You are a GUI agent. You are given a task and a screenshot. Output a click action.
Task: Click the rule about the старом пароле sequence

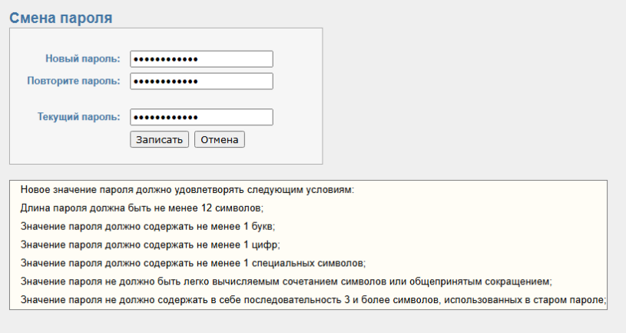(x=313, y=300)
